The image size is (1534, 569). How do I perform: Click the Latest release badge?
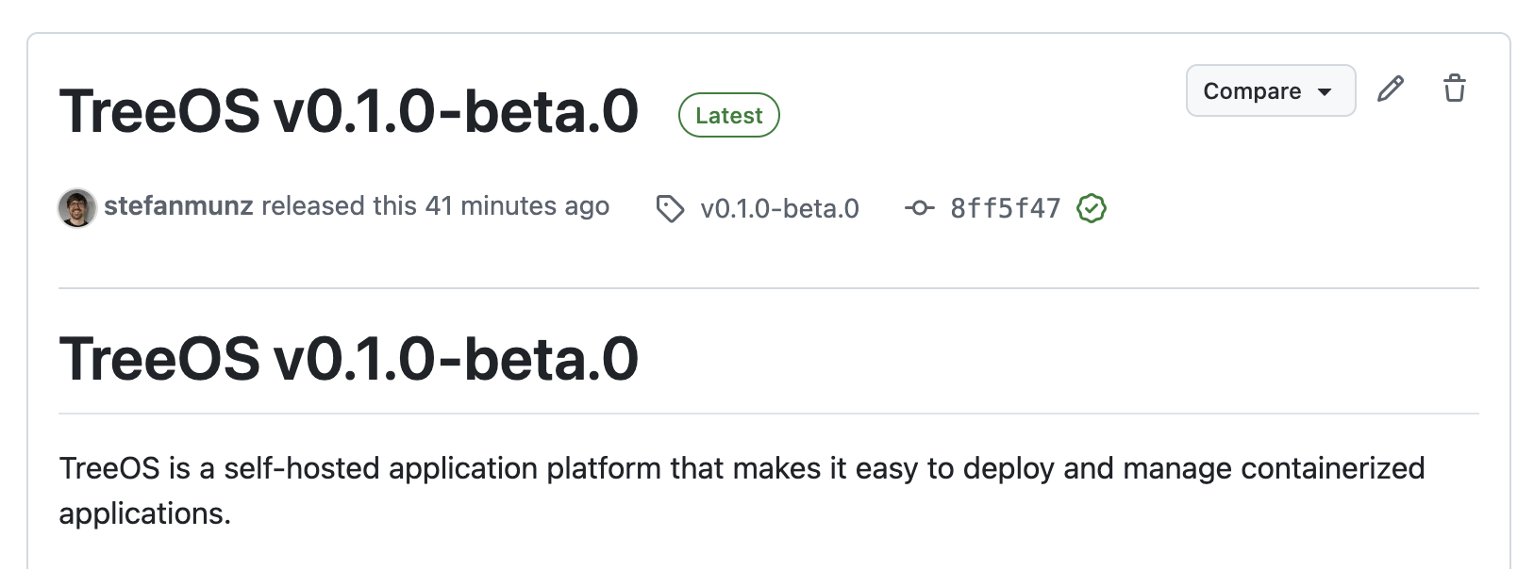coord(728,115)
